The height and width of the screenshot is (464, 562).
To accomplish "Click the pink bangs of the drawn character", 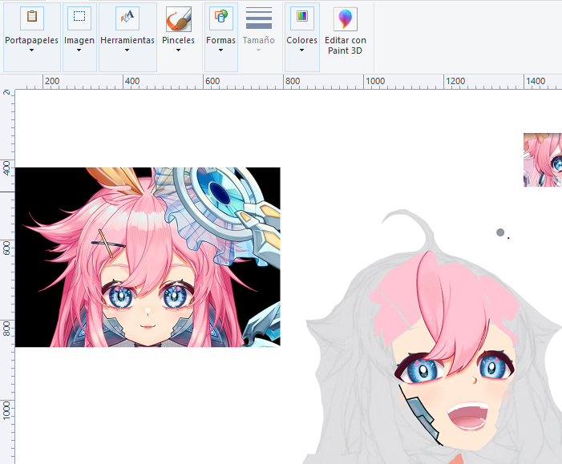I will click(x=454, y=312).
